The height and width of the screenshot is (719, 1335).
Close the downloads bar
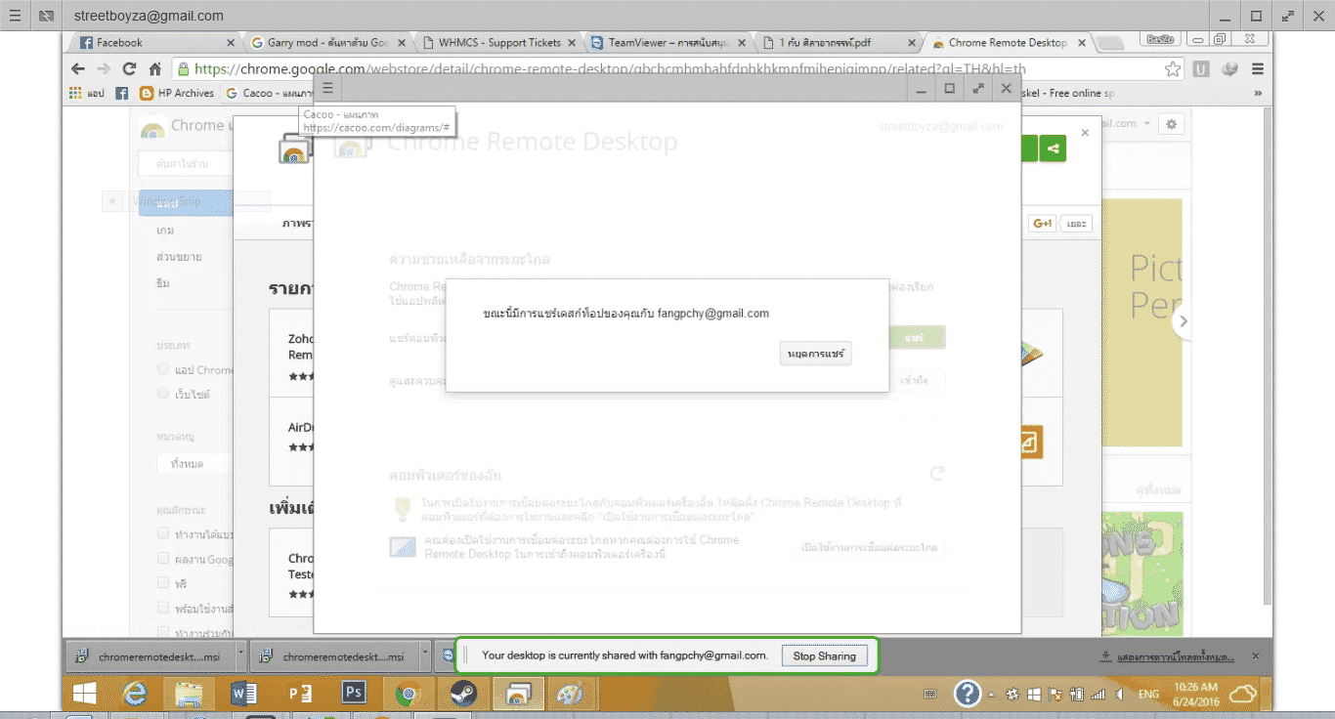pos(1256,656)
